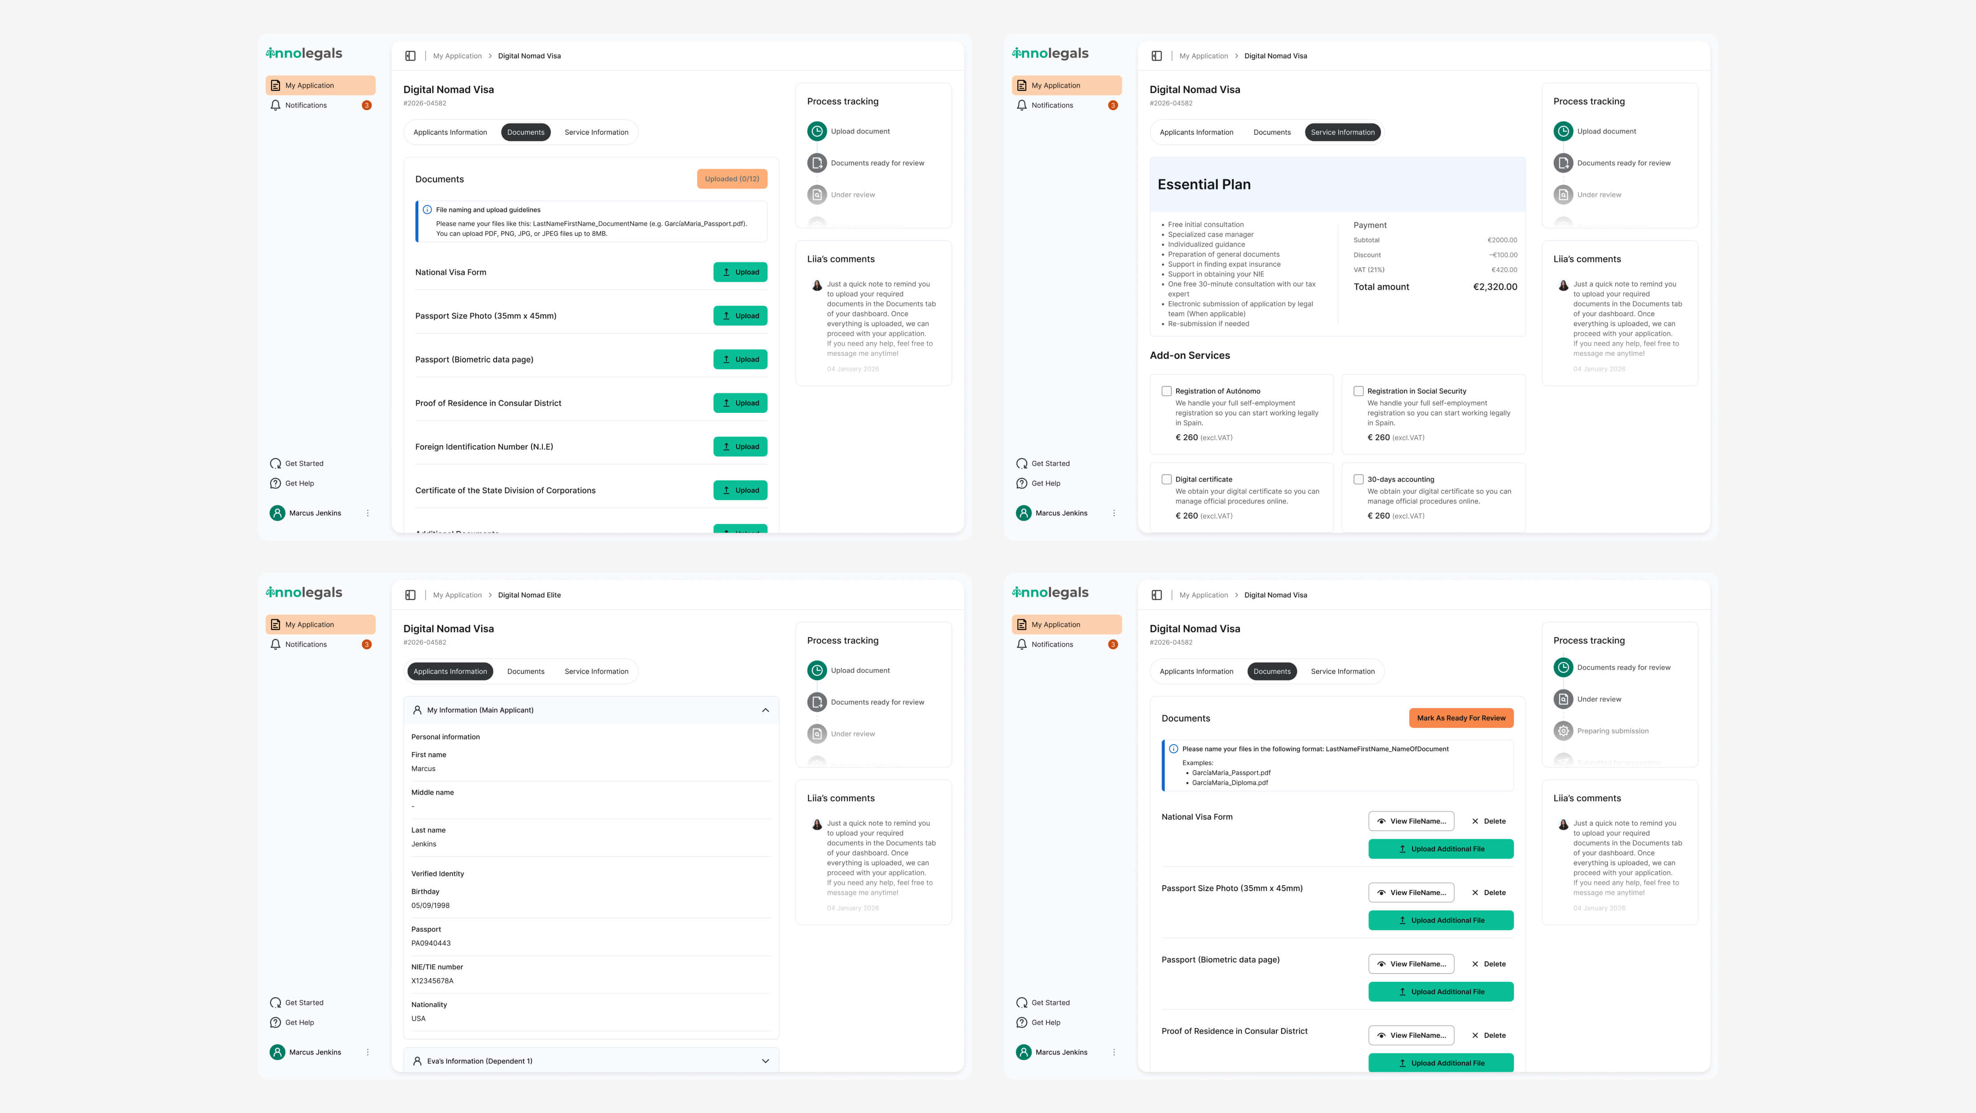Expand Eva's Information (Dependent 1) section

pyautogui.click(x=765, y=1060)
